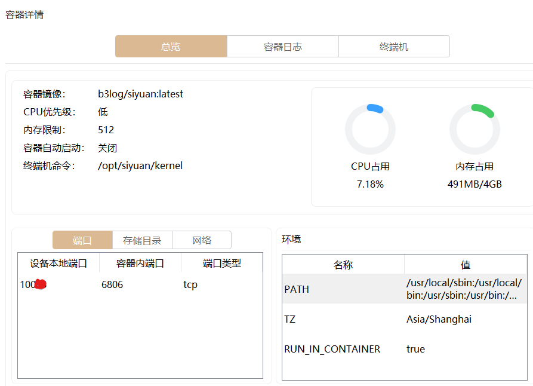Click the 端口类型 column header
Viewport: 533px width, 386px height.
(222, 264)
